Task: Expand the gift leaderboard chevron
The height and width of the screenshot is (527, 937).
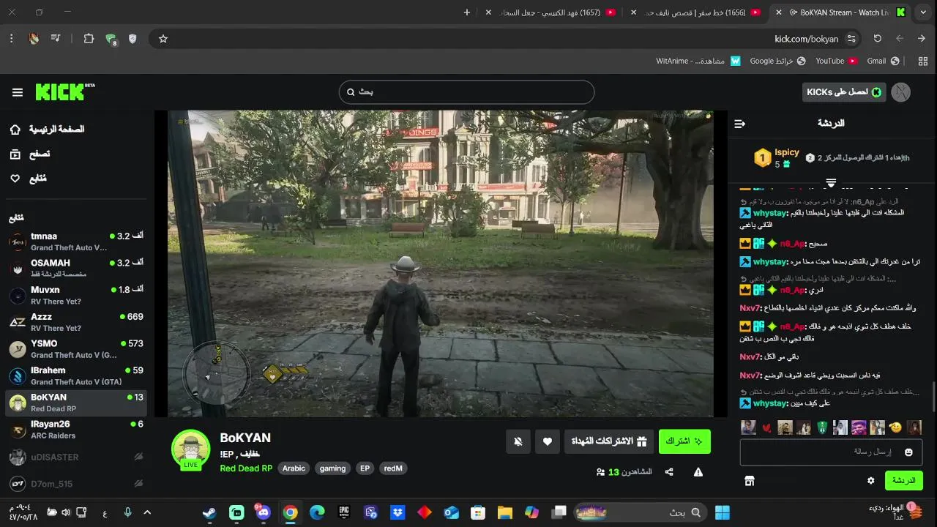Action: 831,182
